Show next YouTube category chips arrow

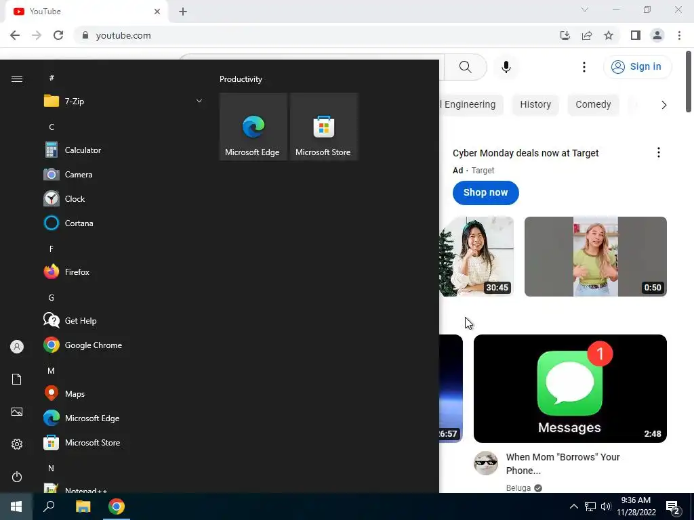tap(664, 105)
